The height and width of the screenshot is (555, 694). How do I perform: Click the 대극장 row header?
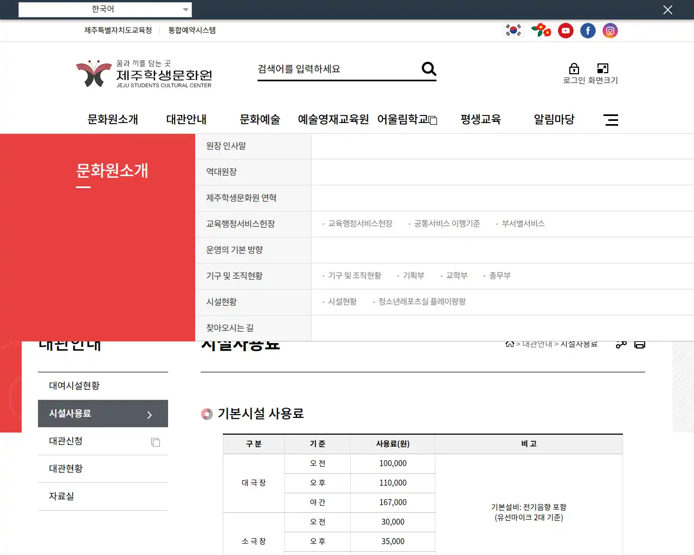pyautogui.click(x=254, y=483)
